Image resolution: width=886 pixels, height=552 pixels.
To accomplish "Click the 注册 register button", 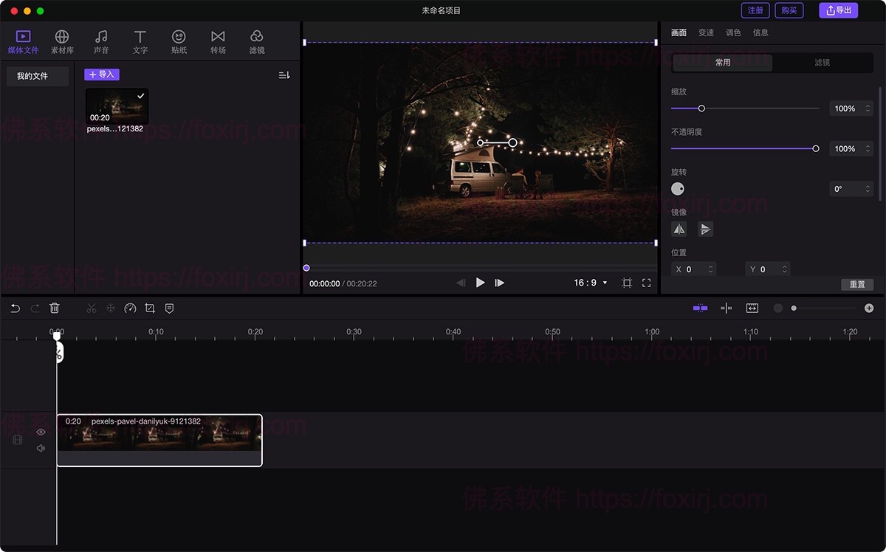I will [x=755, y=10].
